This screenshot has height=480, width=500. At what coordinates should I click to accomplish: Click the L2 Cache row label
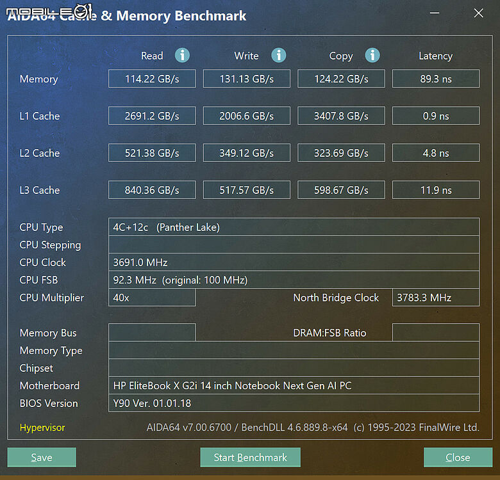[x=40, y=153]
